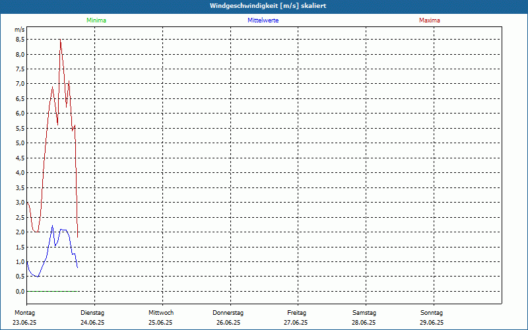Click the date '27.06.25'

tap(296, 323)
